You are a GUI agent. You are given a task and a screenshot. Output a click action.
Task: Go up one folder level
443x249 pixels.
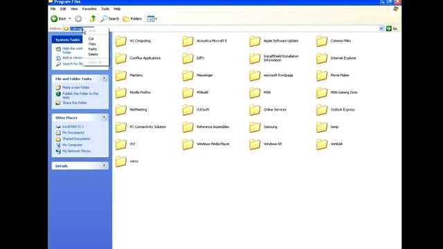point(93,19)
